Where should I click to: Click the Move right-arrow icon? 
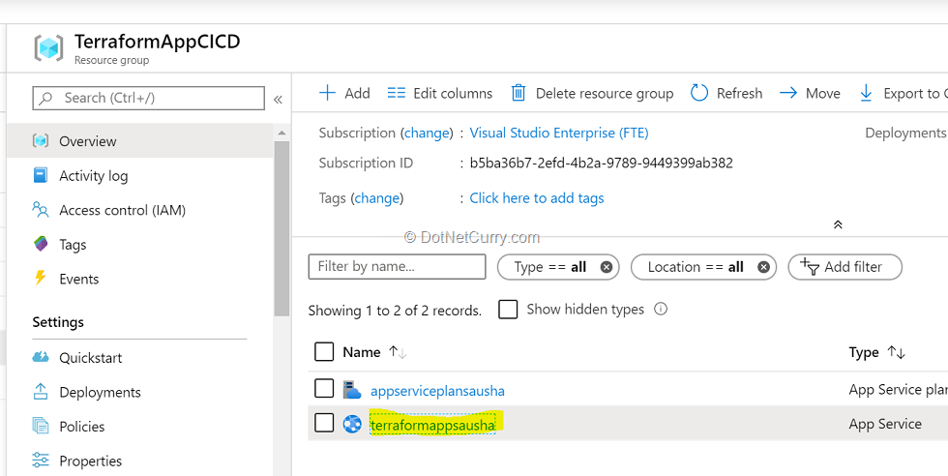(x=788, y=93)
